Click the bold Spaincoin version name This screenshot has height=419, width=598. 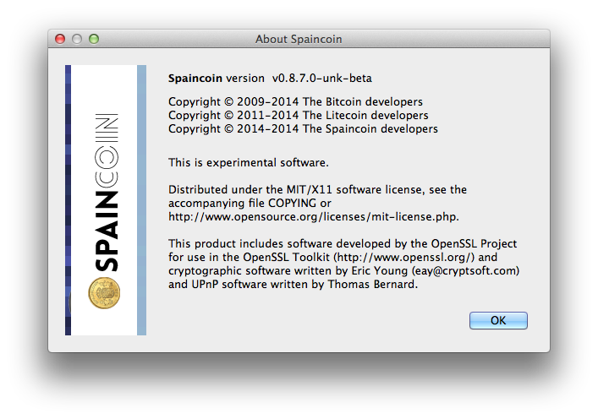click(x=195, y=78)
